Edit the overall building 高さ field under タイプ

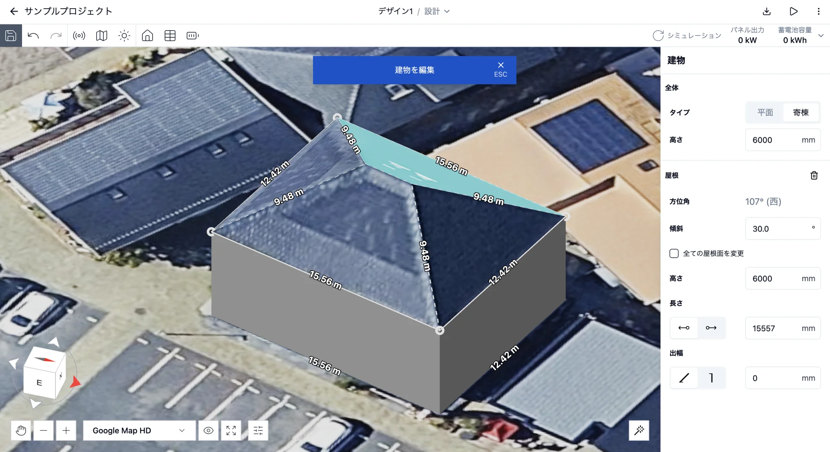click(x=783, y=140)
